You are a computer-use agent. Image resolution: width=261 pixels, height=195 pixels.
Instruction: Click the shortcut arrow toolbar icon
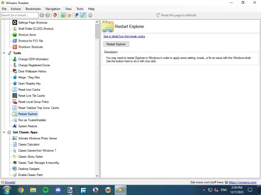coord(76,15)
